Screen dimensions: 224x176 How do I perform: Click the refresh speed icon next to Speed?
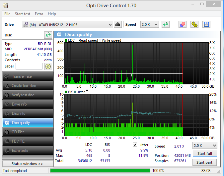tap(166, 24)
